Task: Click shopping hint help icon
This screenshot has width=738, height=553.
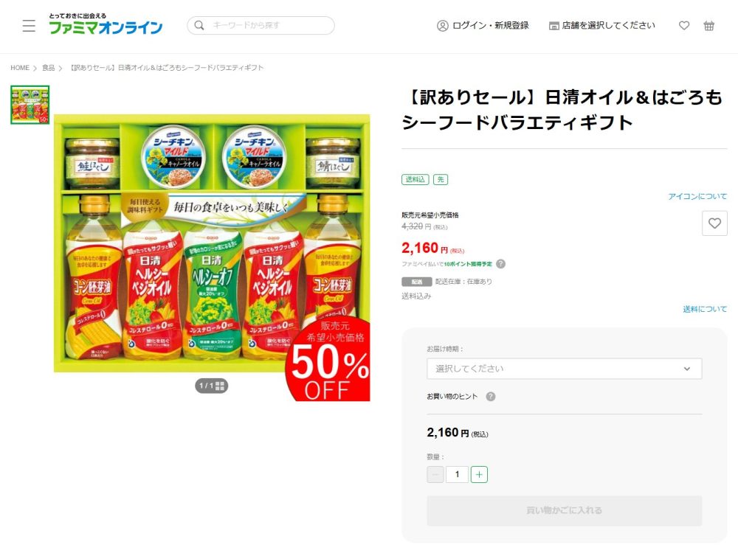Action: 491,397
